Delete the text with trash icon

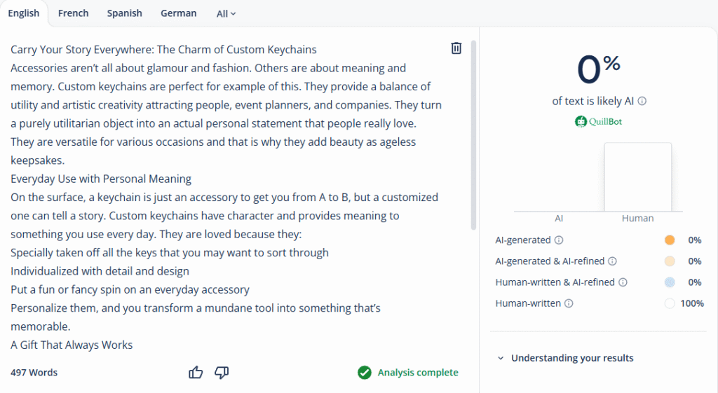pos(456,48)
